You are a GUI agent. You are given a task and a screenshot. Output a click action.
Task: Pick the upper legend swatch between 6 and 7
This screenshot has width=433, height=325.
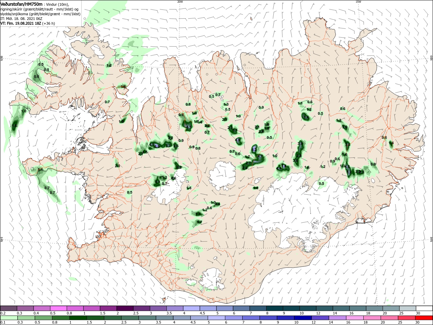[241, 308]
